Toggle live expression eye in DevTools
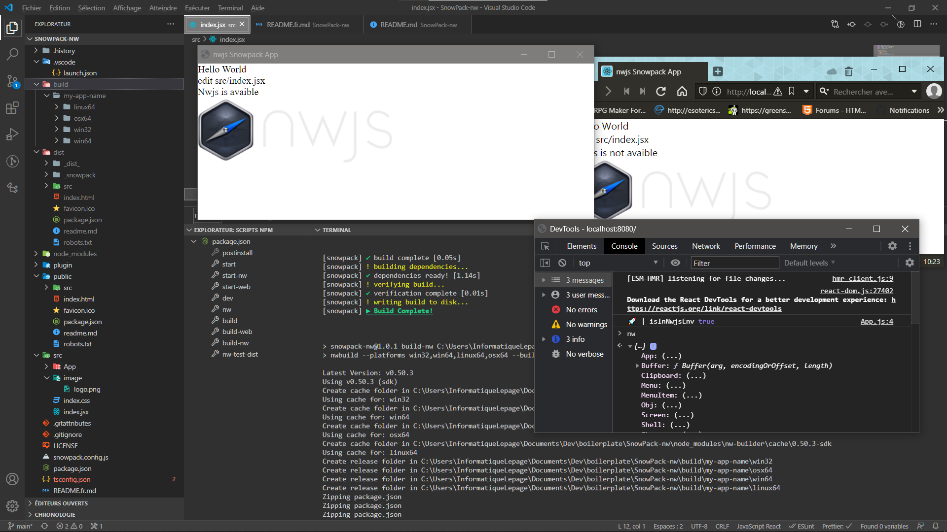Image resolution: width=947 pixels, height=532 pixels. tap(676, 263)
